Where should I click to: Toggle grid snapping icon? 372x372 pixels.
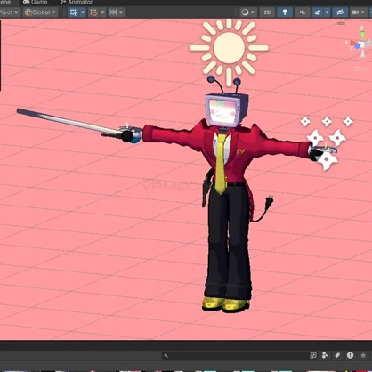(93, 12)
